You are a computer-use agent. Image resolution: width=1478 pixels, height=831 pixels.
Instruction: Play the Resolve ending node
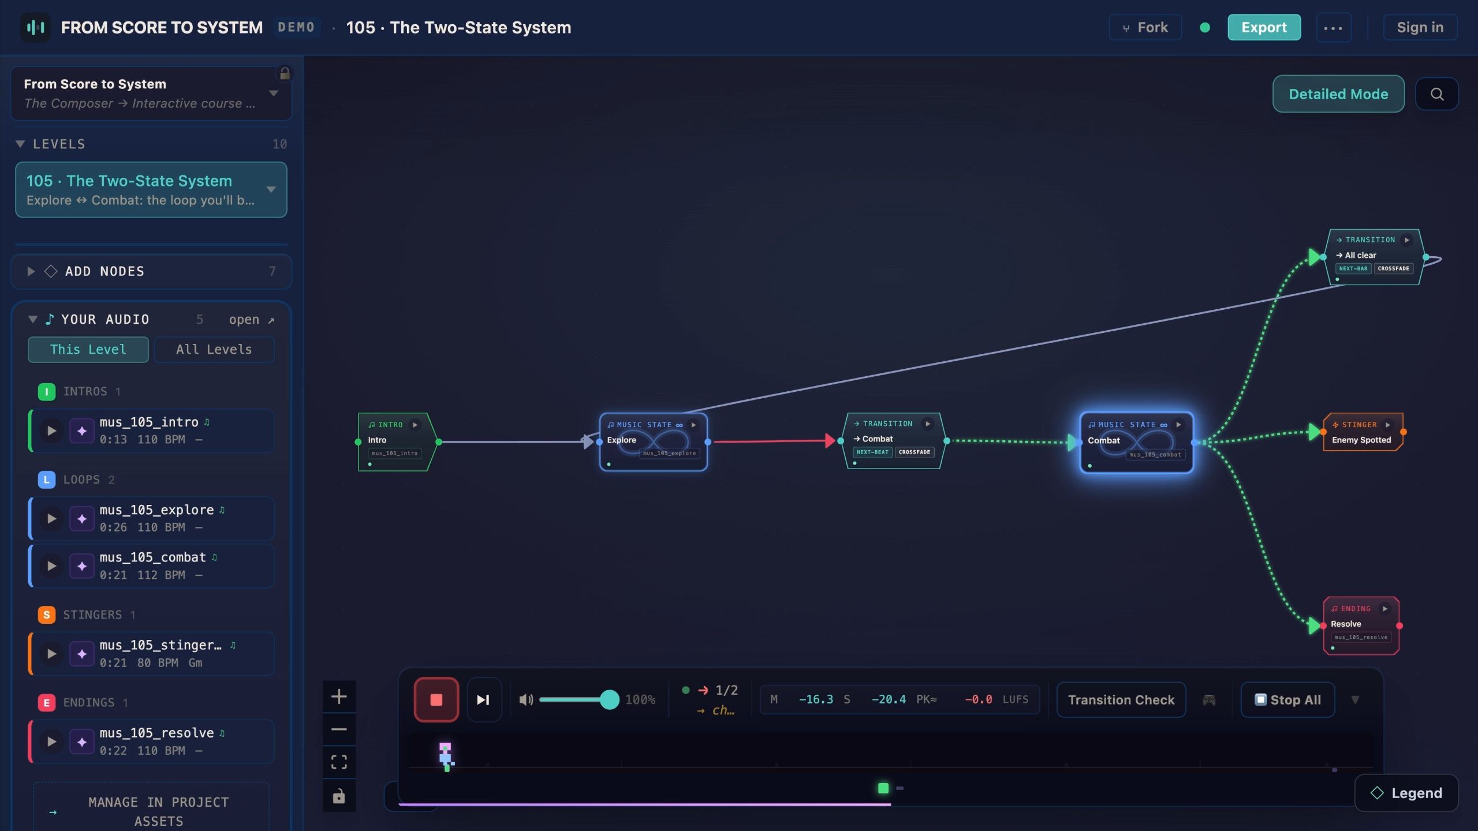click(x=1385, y=609)
